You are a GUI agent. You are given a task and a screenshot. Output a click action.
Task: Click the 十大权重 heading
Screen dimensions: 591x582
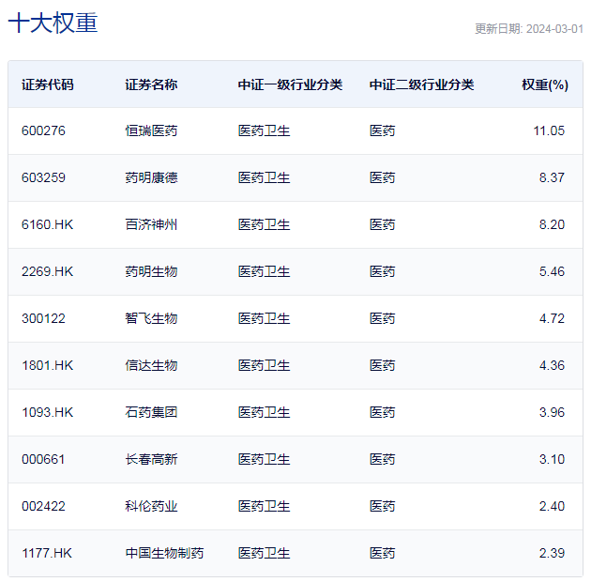point(53,23)
